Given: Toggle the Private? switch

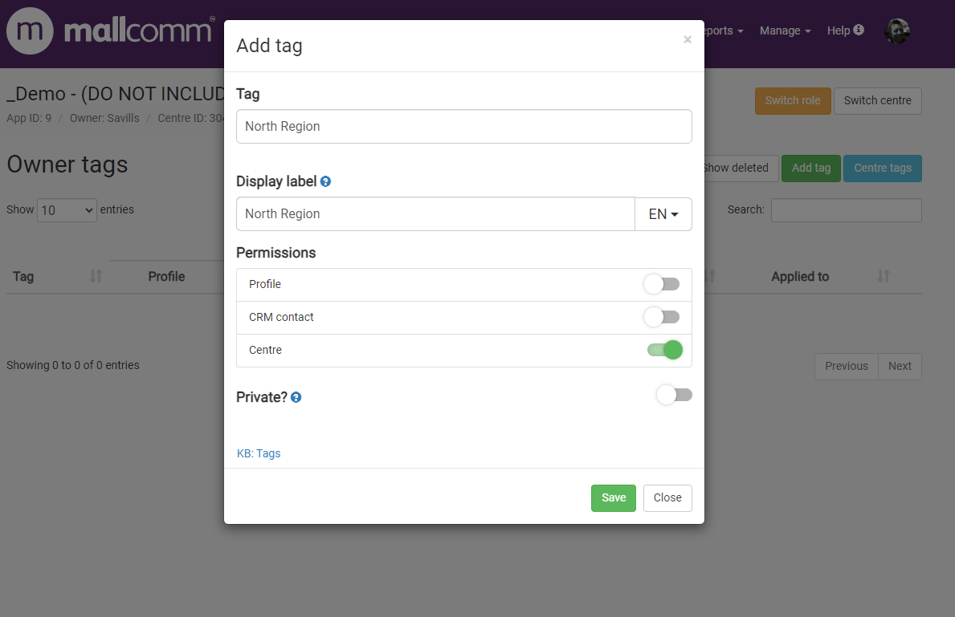Looking at the screenshot, I should (675, 395).
